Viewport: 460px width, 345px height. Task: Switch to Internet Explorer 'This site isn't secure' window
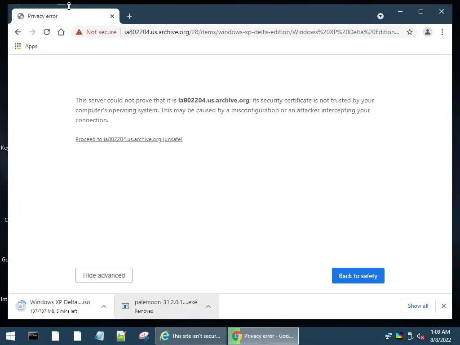190,336
